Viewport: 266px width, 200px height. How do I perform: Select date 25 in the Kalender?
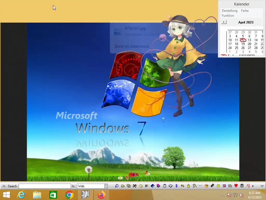pos(236,48)
